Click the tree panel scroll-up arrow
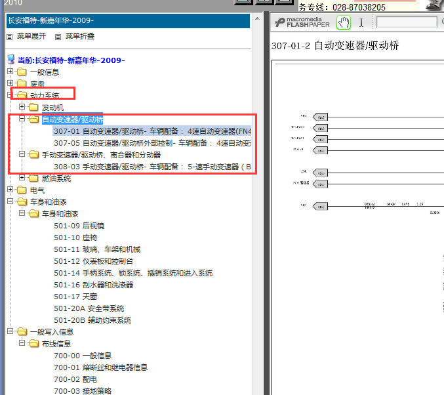 257,19
